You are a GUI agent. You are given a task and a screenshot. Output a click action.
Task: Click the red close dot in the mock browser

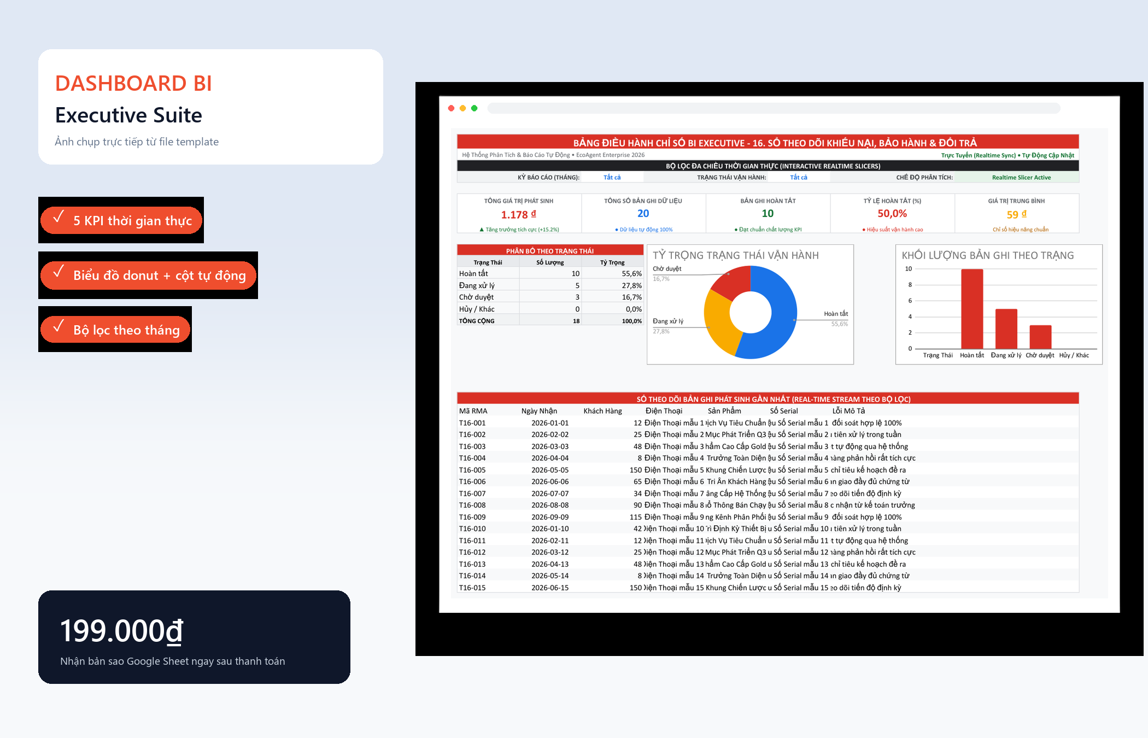(x=451, y=108)
